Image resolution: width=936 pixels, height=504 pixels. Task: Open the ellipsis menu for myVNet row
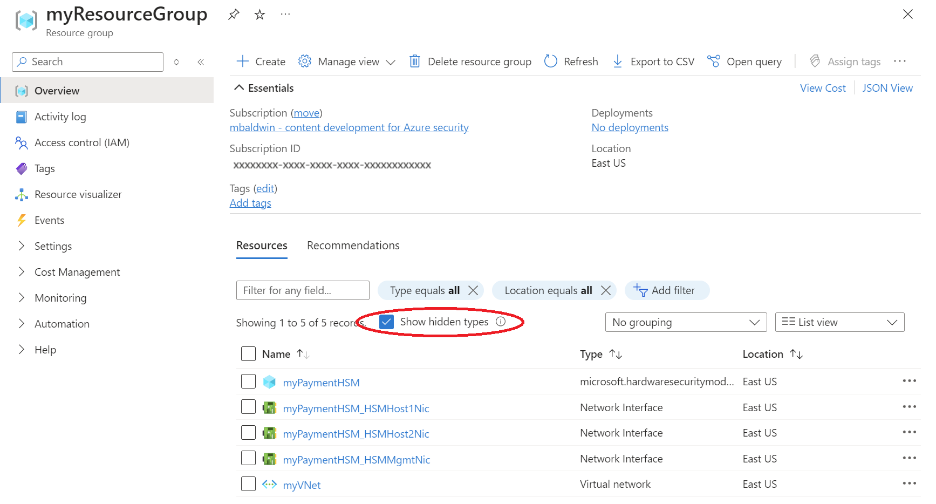click(909, 483)
